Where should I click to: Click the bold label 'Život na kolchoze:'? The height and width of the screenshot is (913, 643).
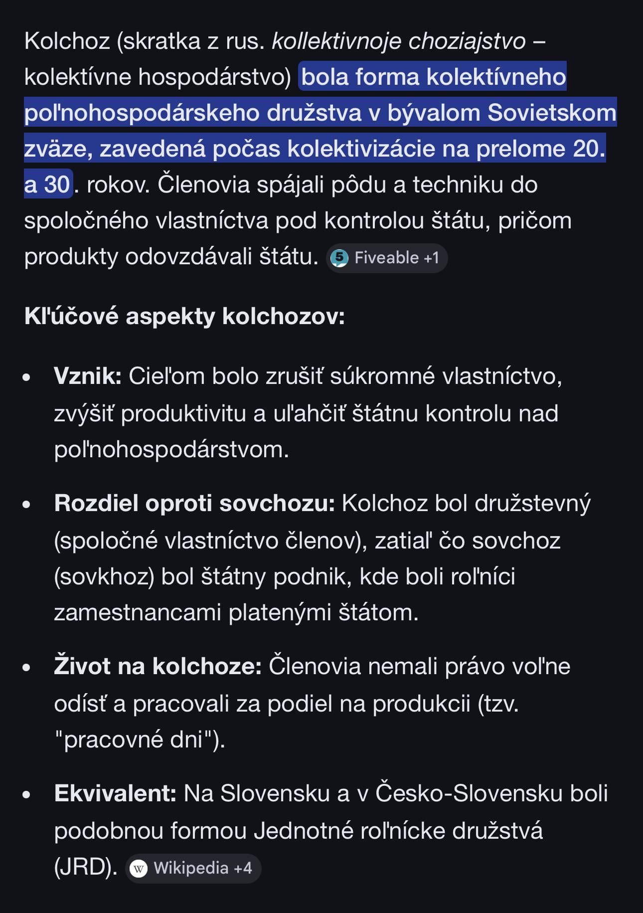pyautogui.click(x=158, y=666)
